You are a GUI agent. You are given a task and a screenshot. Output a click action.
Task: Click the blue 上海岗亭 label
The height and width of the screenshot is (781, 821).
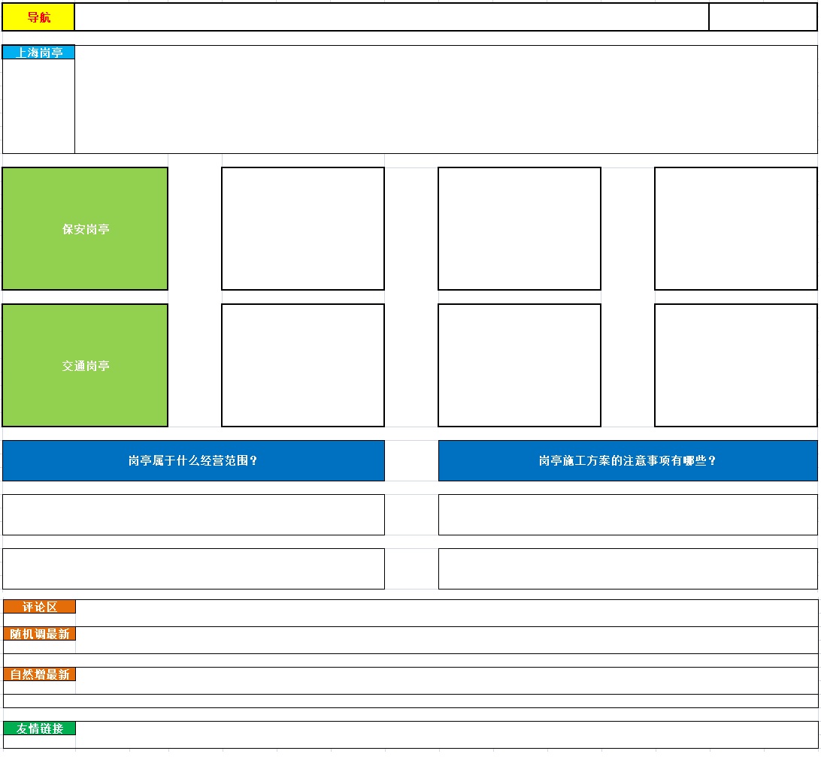pos(38,53)
